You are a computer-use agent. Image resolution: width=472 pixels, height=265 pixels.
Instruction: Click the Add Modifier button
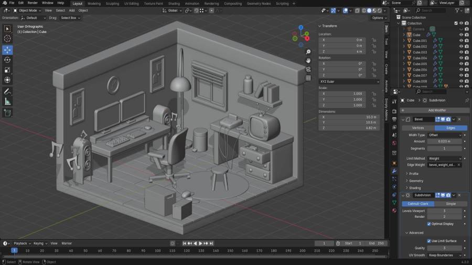434,110
